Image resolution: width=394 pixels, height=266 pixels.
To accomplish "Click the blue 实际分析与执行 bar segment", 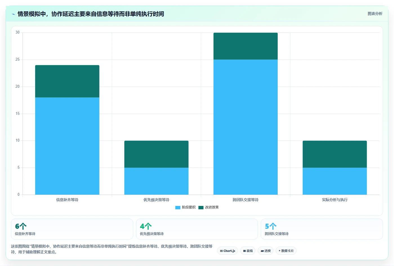I will (335, 181).
